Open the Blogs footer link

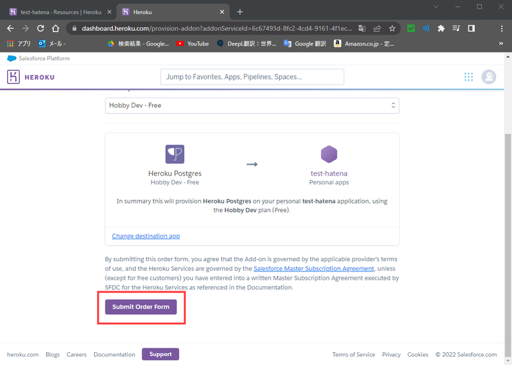tap(52, 355)
